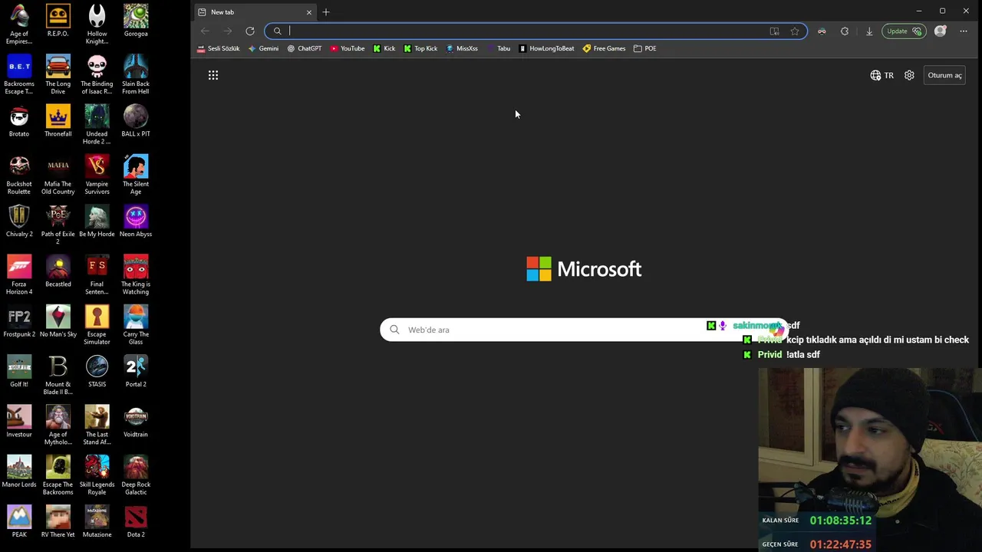Screen dimensions: 982x552
Task: Select Escape Simulator desktop icon
Action: click(x=97, y=325)
